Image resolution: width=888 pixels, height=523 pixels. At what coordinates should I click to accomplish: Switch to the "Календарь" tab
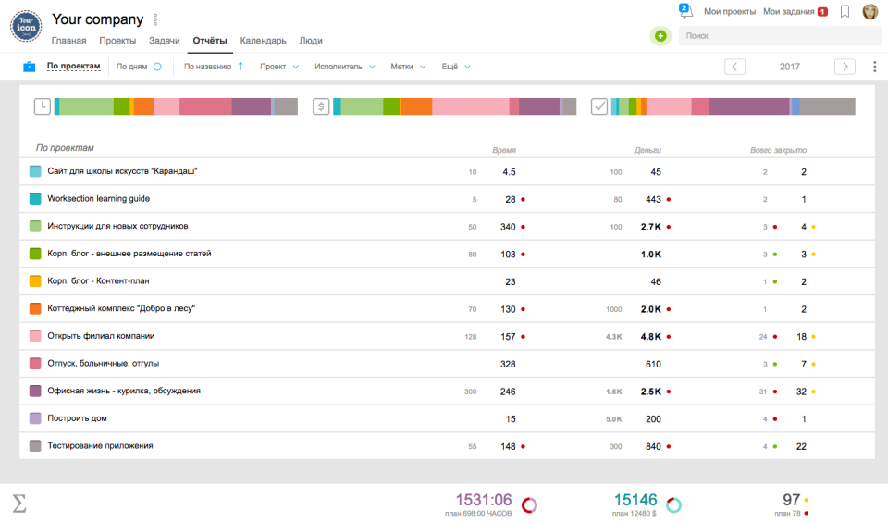click(x=263, y=41)
